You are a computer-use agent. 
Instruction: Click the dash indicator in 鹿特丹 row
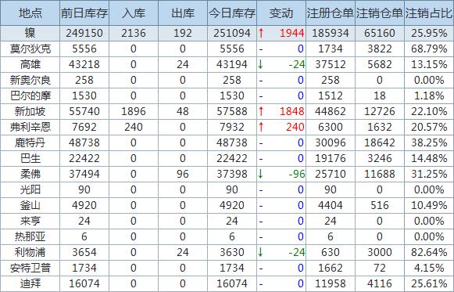261,143
